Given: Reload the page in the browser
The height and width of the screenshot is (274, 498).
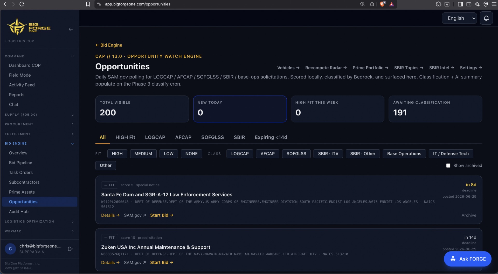Looking at the screenshot, I should point(22,4).
